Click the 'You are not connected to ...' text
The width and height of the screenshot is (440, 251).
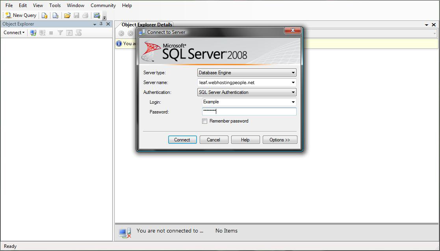170,231
